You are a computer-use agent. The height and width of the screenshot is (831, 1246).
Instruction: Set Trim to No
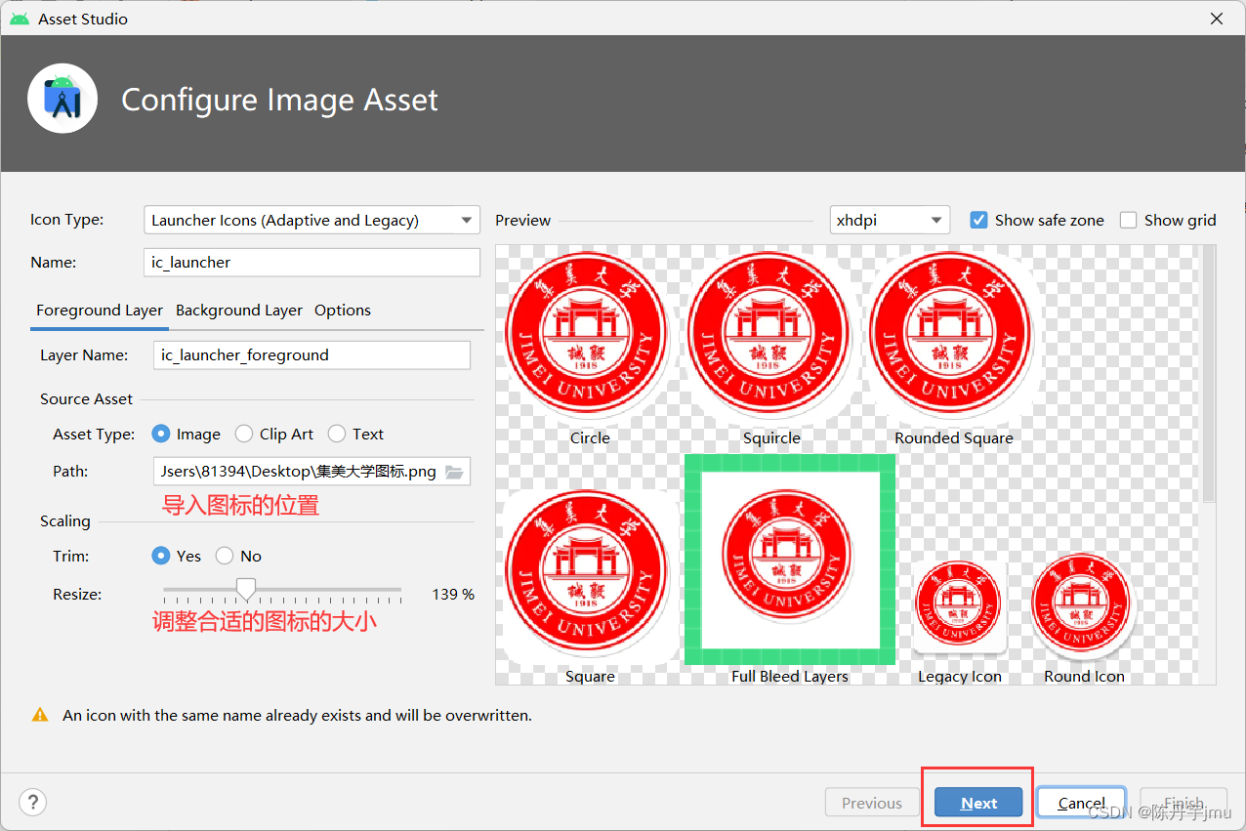pos(225,556)
